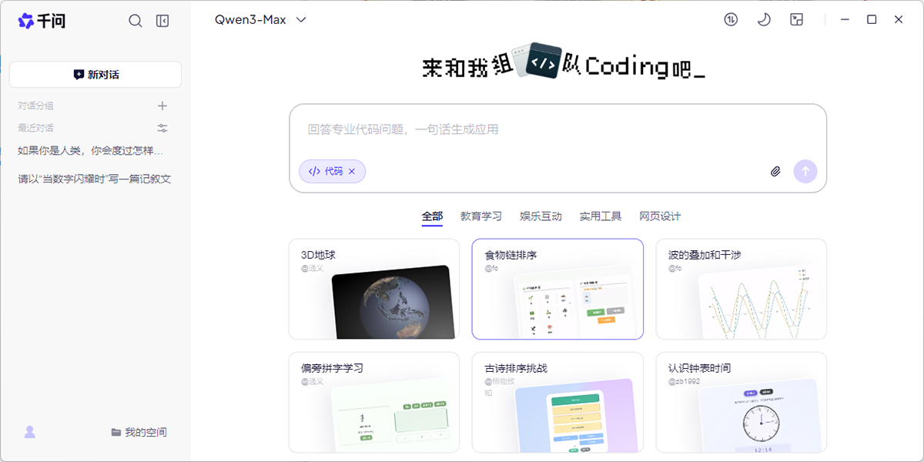Switch to the 网页设计 tab
This screenshot has height=462, width=924.
tap(660, 216)
